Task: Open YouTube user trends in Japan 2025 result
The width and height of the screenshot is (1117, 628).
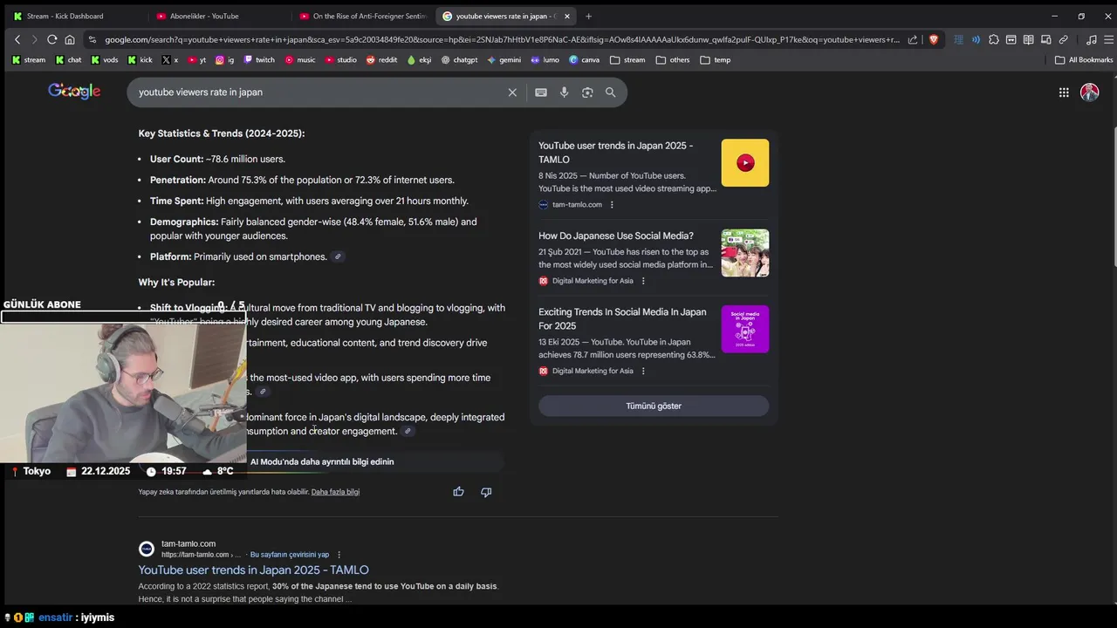Action: tap(253, 570)
